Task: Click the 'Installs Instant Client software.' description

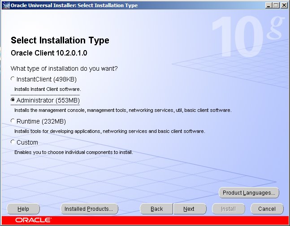Action: tap(48, 89)
